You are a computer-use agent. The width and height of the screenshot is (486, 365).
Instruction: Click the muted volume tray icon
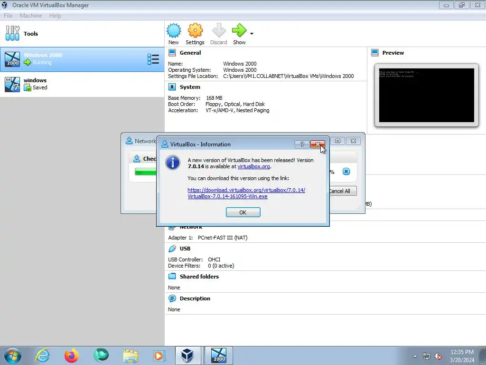(438, 356)
